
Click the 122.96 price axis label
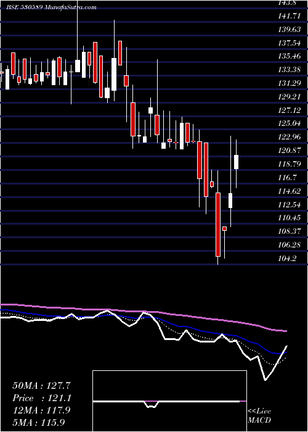click(x=290, y=137)
